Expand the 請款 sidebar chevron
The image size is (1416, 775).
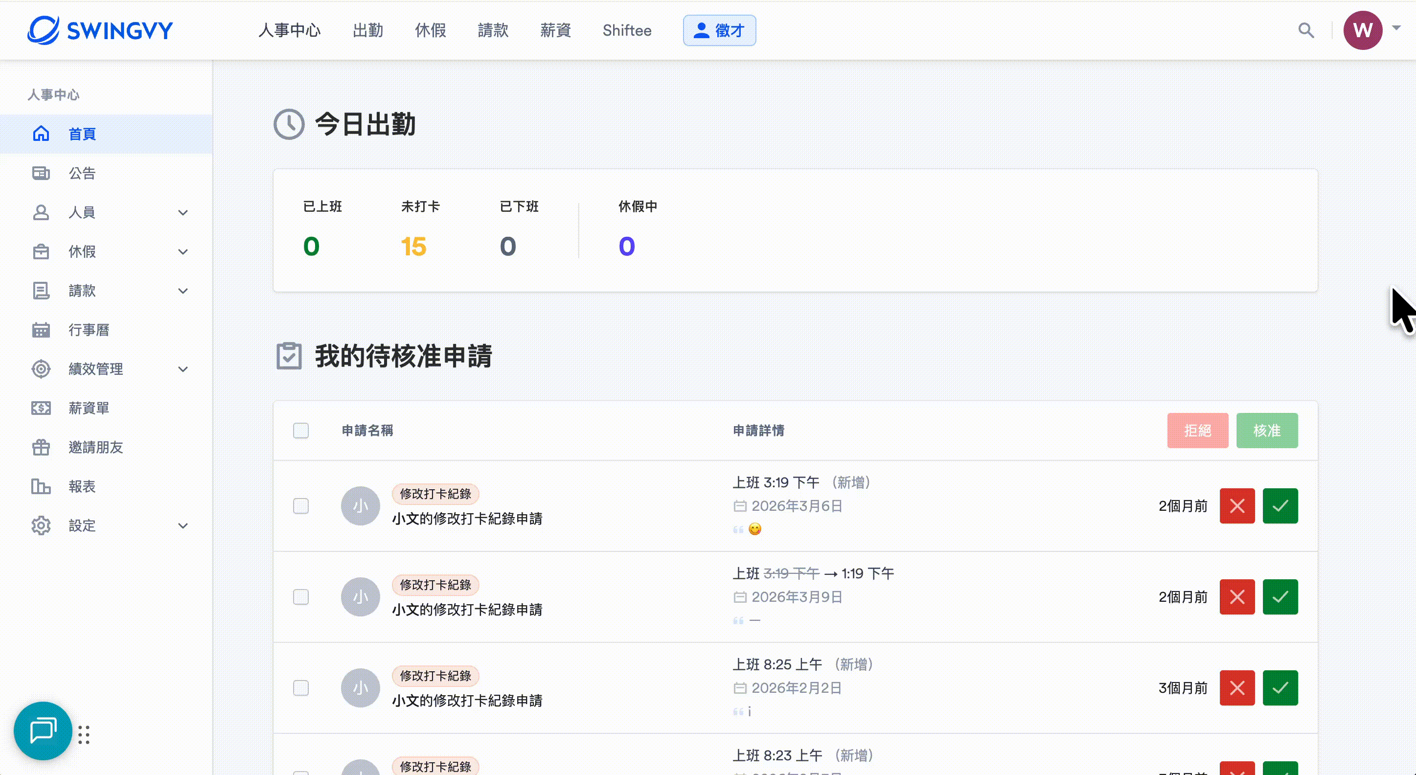tap(183, 291)
